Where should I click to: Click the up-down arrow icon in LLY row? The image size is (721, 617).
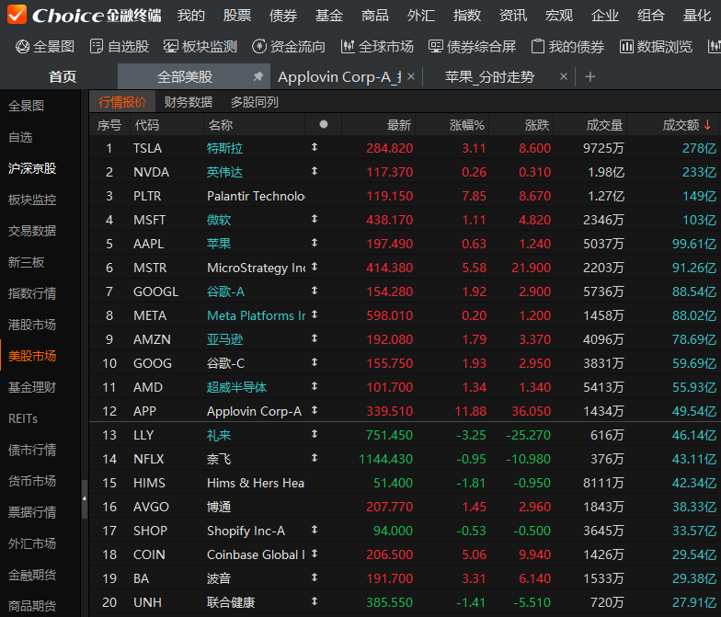coord(315,434)
